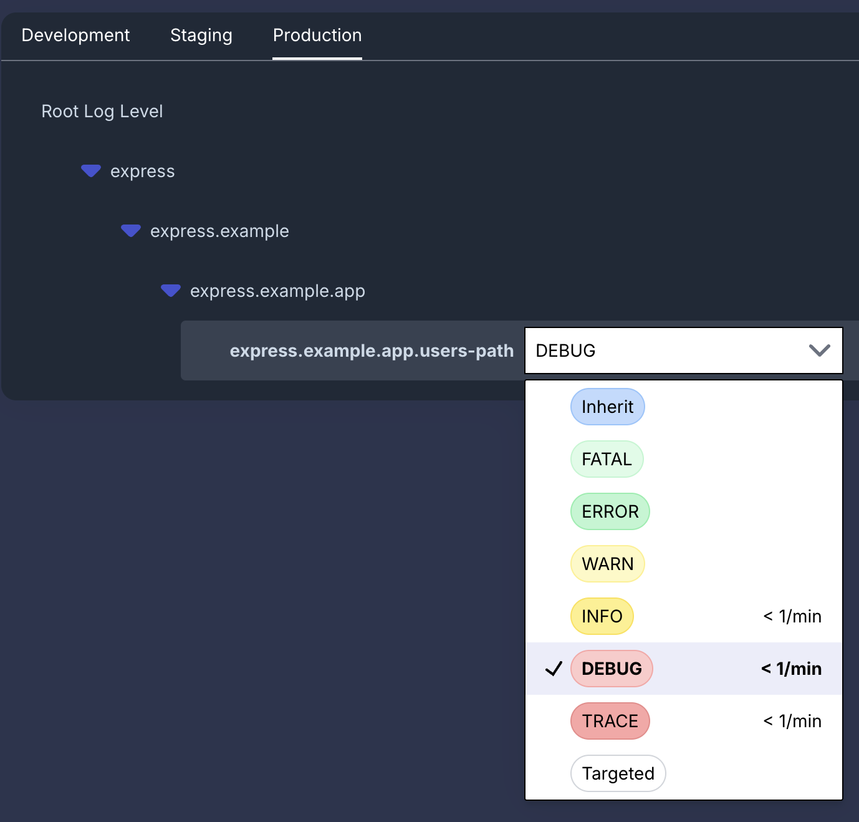
Task: Click the checkmark beside DEBUG
Action: point(554,669)
